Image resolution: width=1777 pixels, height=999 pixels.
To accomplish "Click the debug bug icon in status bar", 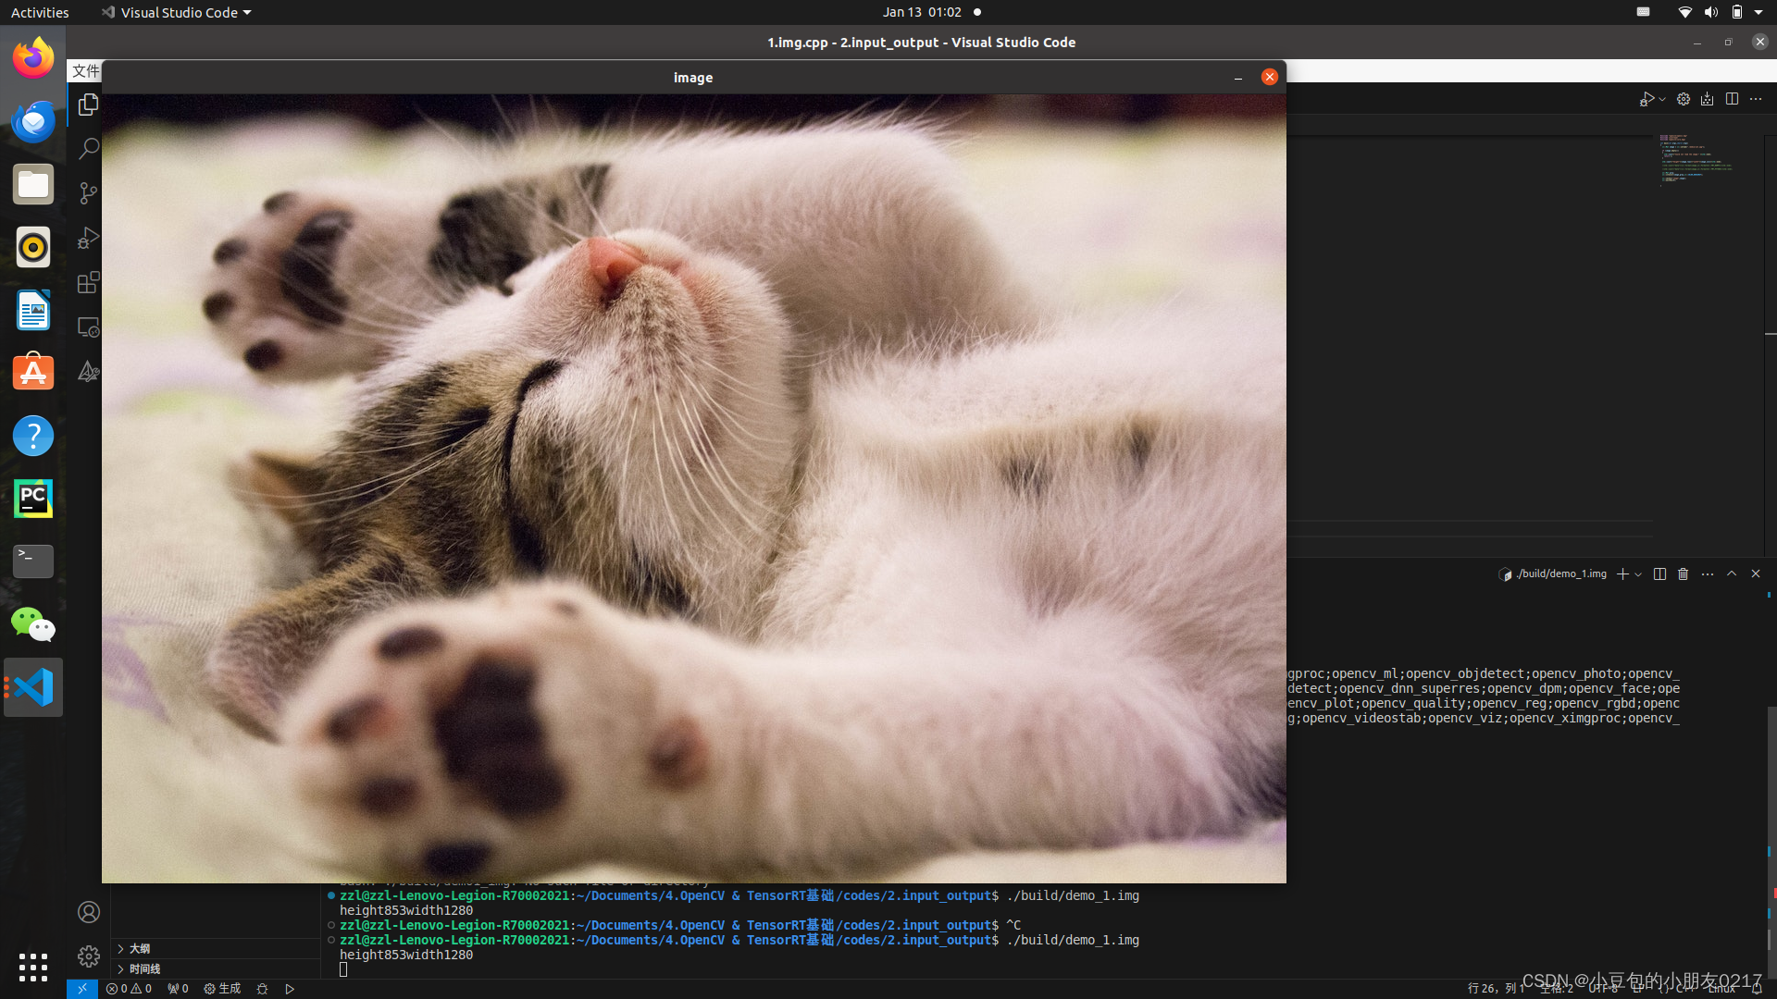I will 262,989.
